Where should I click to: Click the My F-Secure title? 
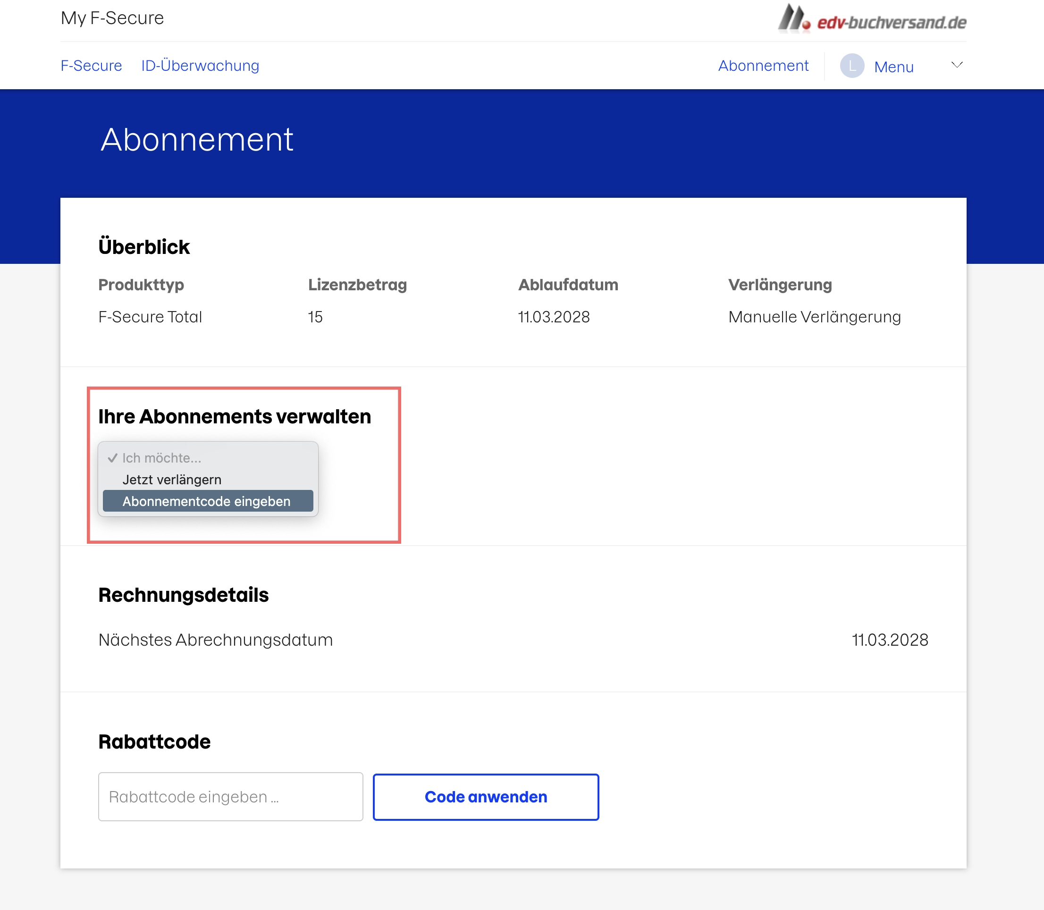[112, 18]
